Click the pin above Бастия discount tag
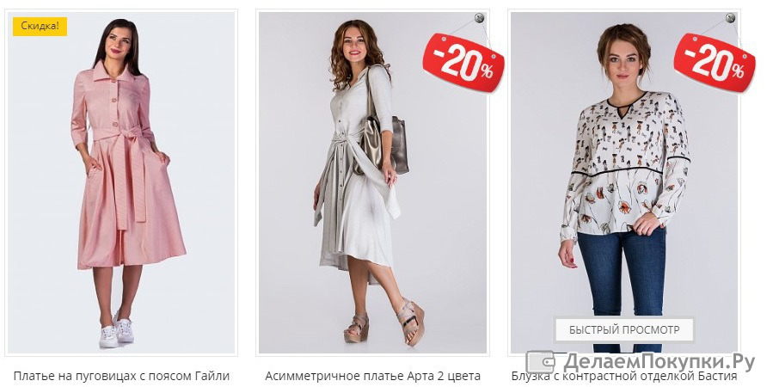This screenshot has height=387, width=767. pos(731,18)
